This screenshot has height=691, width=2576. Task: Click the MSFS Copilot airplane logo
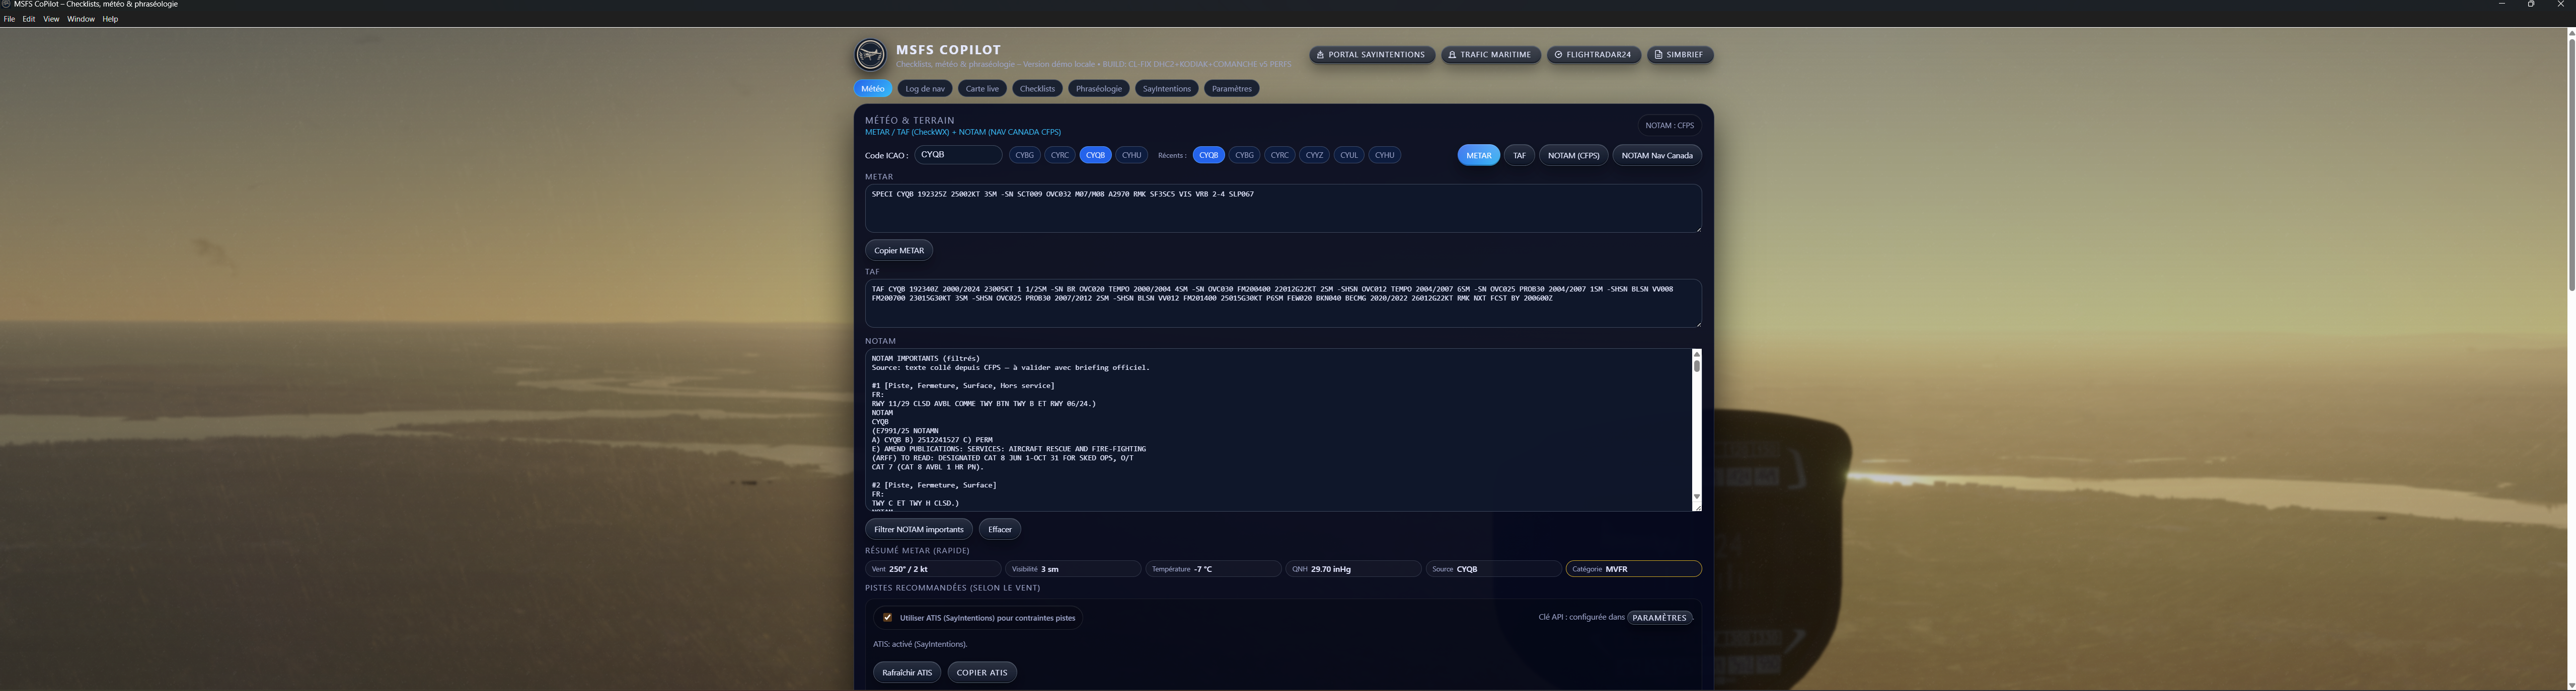870,55
